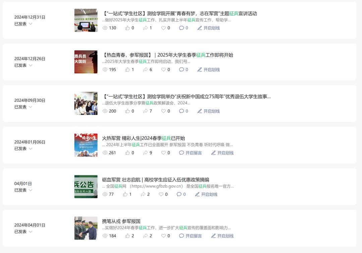
Task: Click the heart icon on the 火热军营 精彩人生 article
Action: click(164, 153)
